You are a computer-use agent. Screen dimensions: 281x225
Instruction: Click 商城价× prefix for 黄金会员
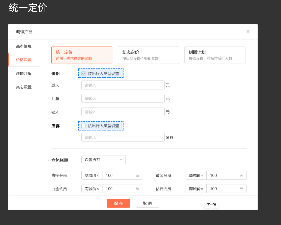196,175
